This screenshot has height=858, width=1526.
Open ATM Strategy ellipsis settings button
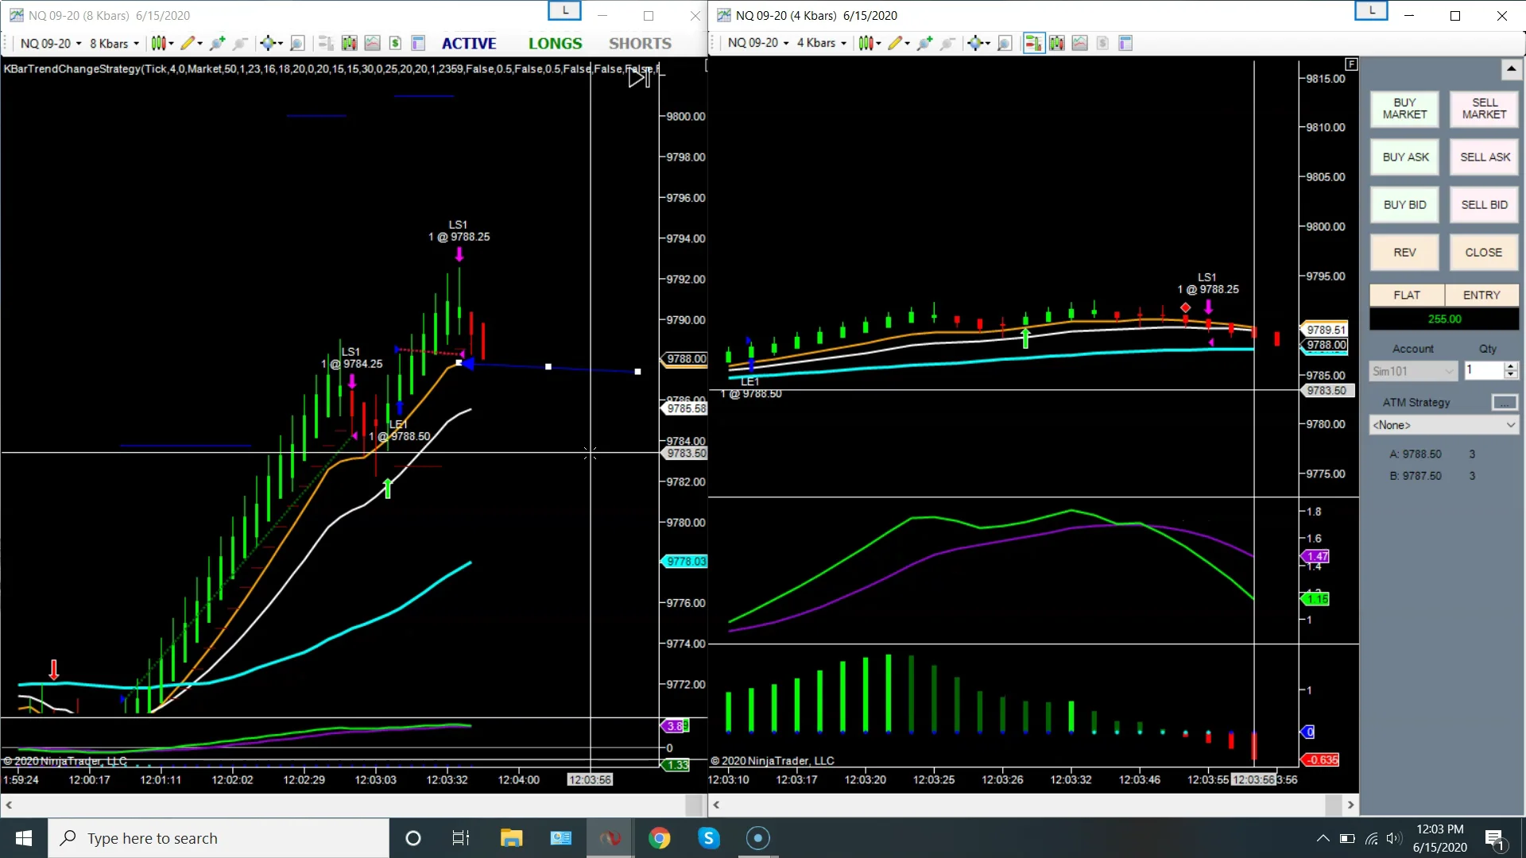click(1505, 403)
